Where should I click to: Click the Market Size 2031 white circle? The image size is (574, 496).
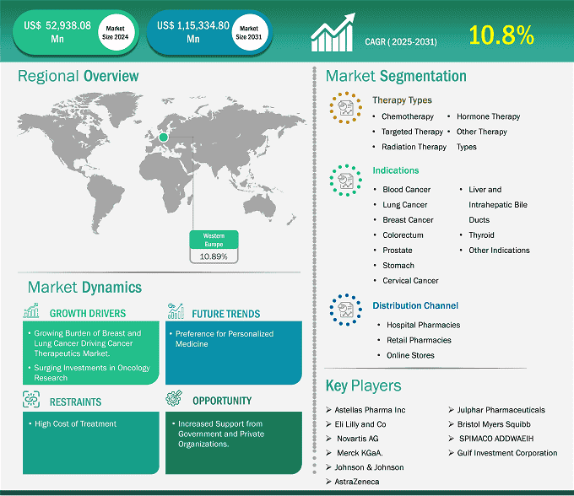tap(249, 33)
